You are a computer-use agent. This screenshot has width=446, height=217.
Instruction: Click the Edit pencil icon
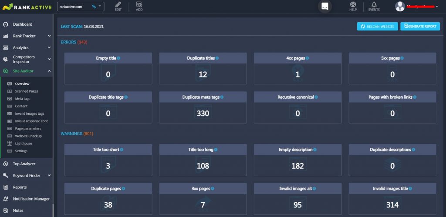click(x=118, y=4)
